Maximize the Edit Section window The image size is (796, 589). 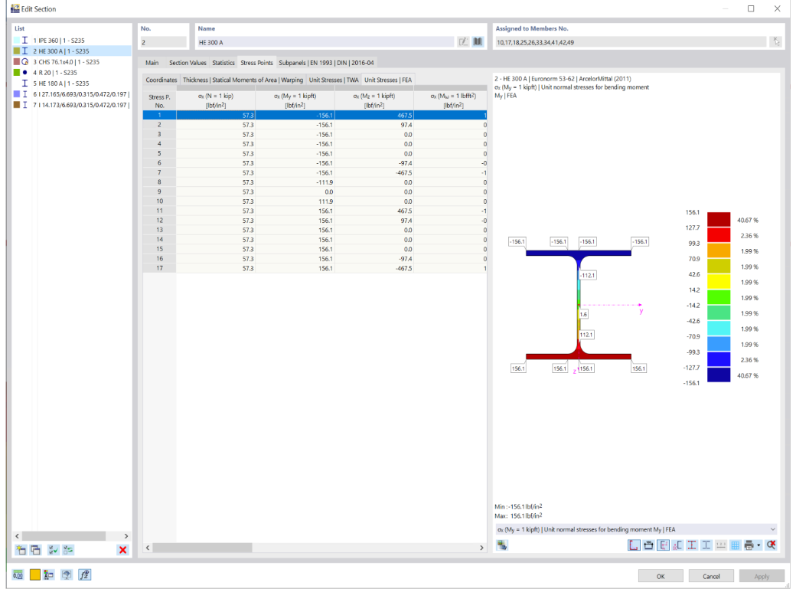751,8
